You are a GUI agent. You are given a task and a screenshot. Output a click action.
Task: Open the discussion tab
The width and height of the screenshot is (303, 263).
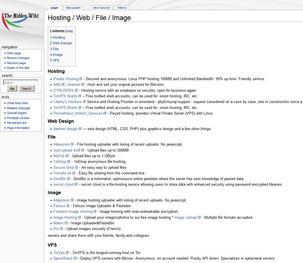click(73, 8)
